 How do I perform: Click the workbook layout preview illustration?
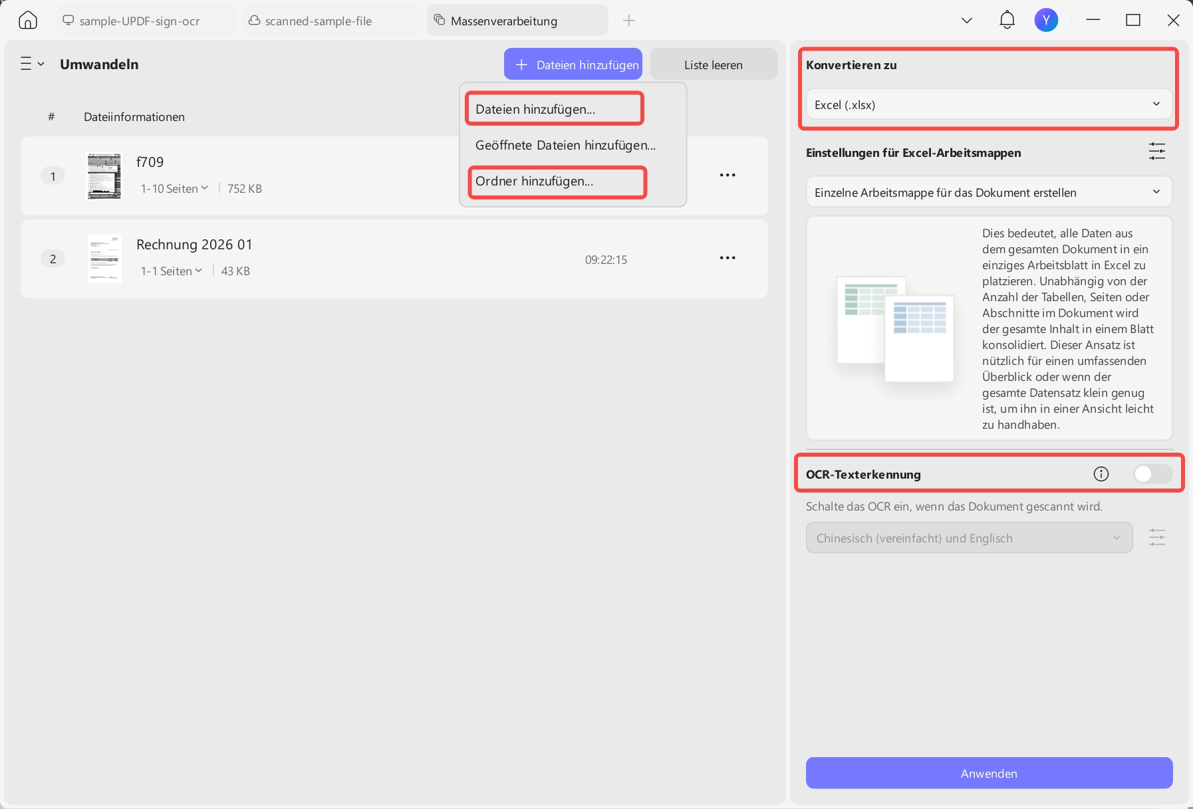click(896, 329)
